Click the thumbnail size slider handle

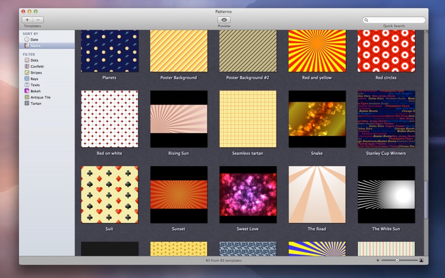(x=397, y=260)
